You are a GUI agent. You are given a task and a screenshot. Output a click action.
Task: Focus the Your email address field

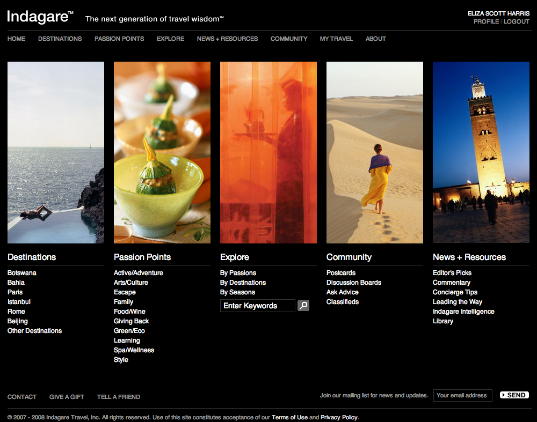click(x=463, y=395)
